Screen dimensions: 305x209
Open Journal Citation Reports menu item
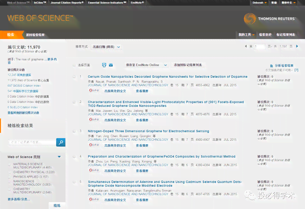tap(67, 3)
